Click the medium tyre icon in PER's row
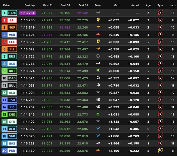 160,150
